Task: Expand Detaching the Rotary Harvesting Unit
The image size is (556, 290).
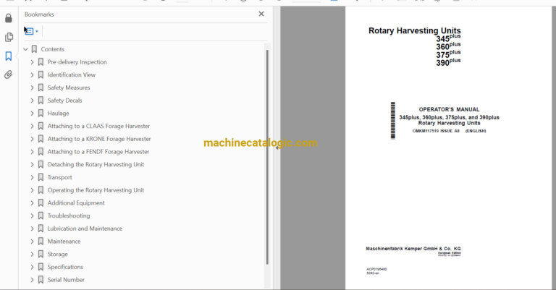Action: (33, 165)
